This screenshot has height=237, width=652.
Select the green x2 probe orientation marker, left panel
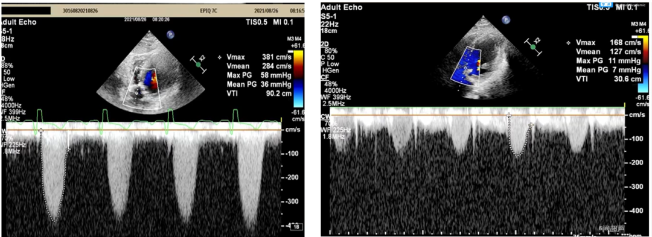tap(199, 65)
